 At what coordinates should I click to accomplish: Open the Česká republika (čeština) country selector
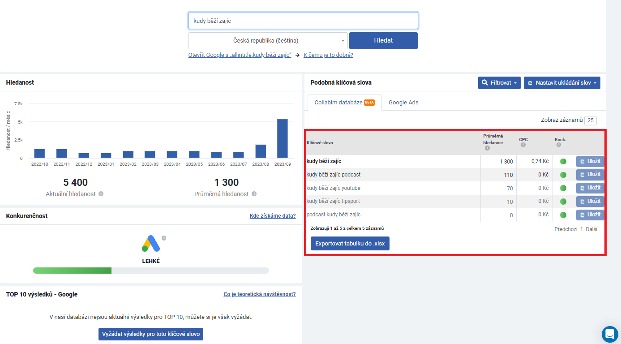(268, 41)
